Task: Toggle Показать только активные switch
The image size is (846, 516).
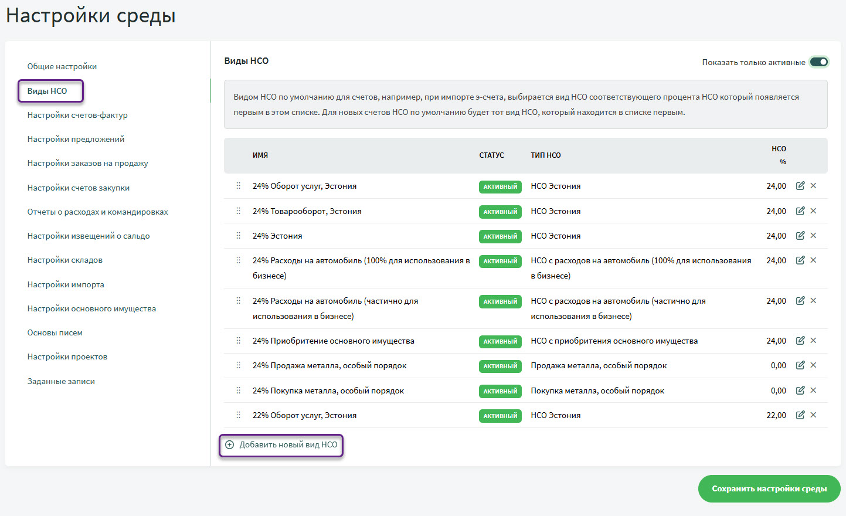Action: [818, 62]
